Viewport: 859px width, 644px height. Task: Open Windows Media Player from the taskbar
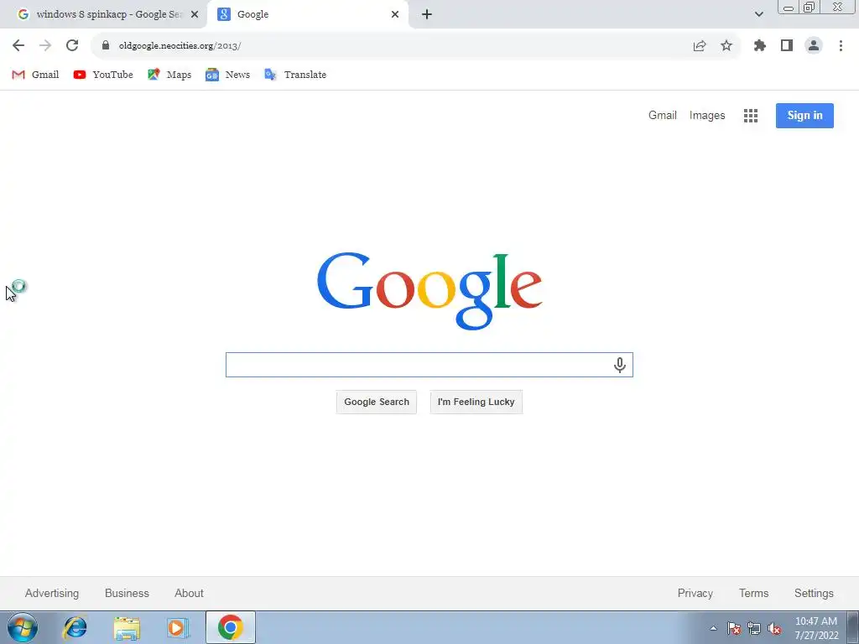(178, 627)
